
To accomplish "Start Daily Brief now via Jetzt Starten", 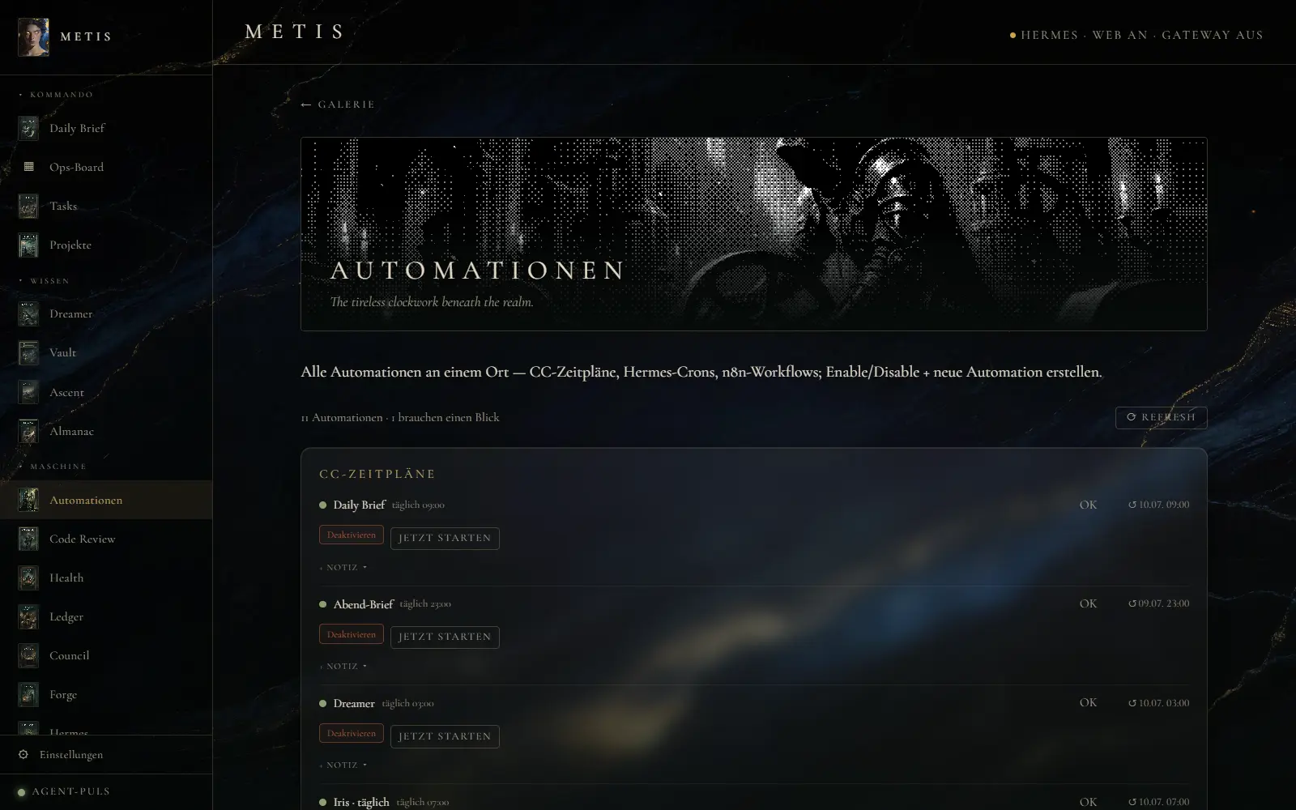I will 445,538.
